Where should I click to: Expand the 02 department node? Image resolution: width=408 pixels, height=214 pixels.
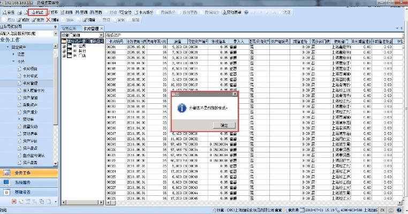click(64, 51)
